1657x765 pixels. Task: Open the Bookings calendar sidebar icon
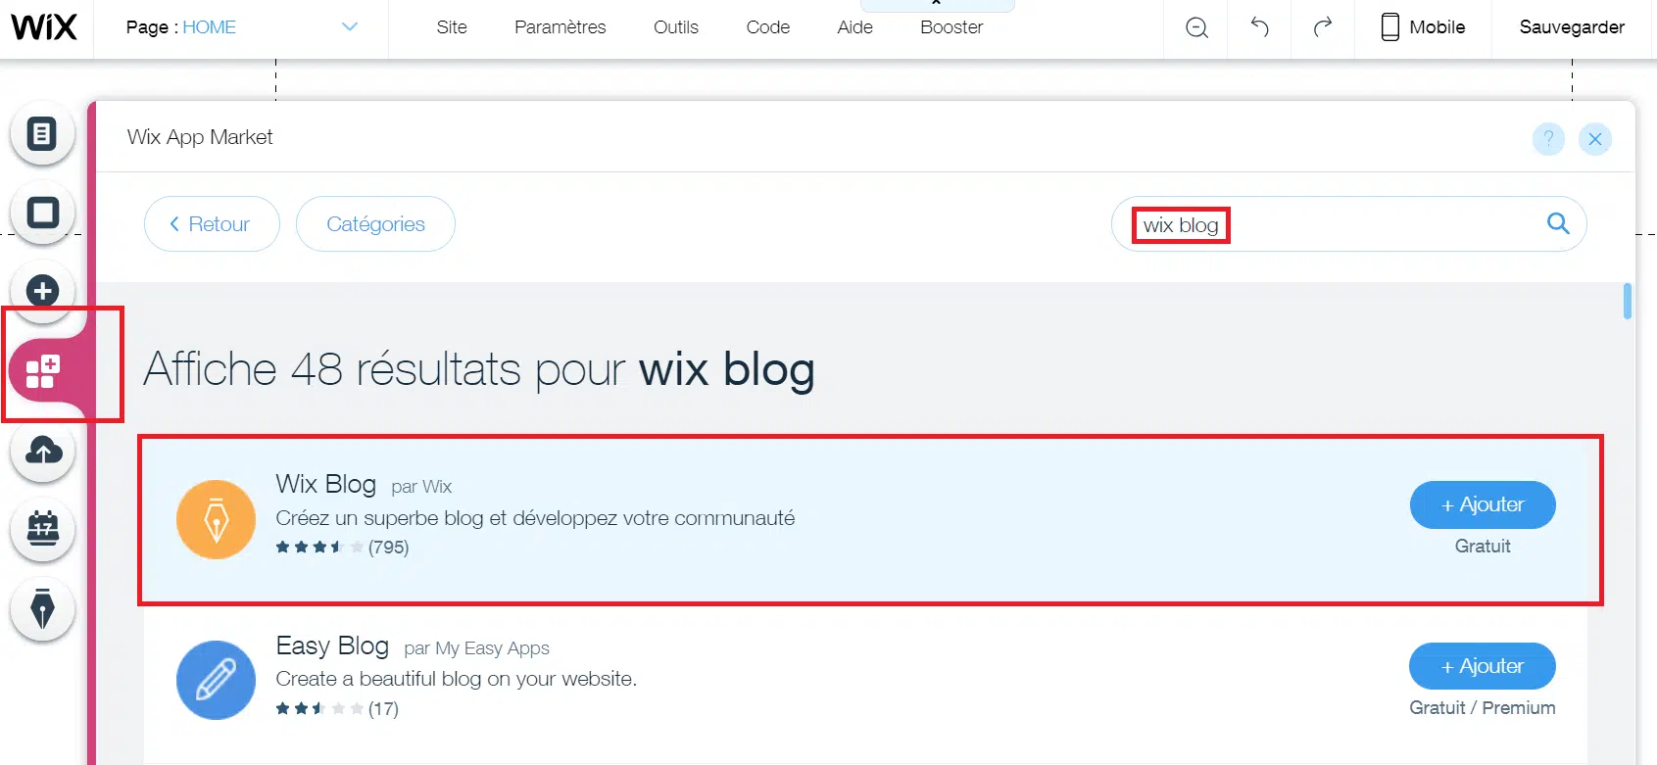42,529
